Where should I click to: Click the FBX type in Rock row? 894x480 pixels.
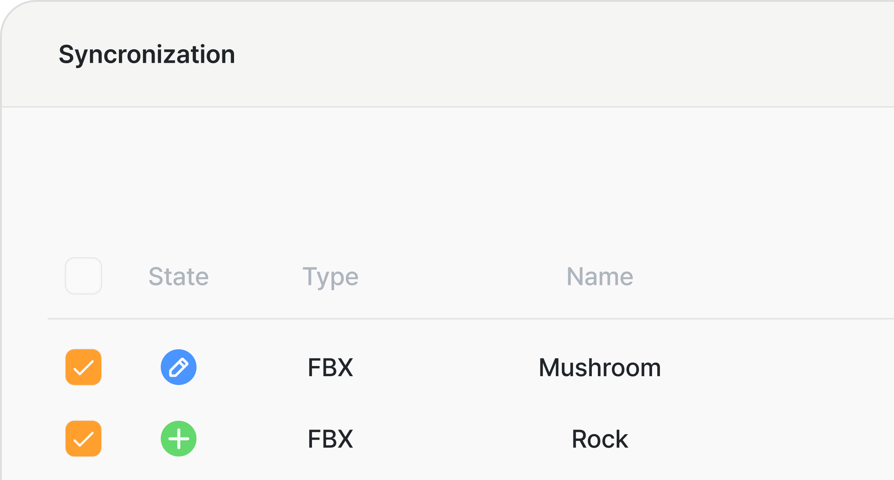(x=330, y=439)
